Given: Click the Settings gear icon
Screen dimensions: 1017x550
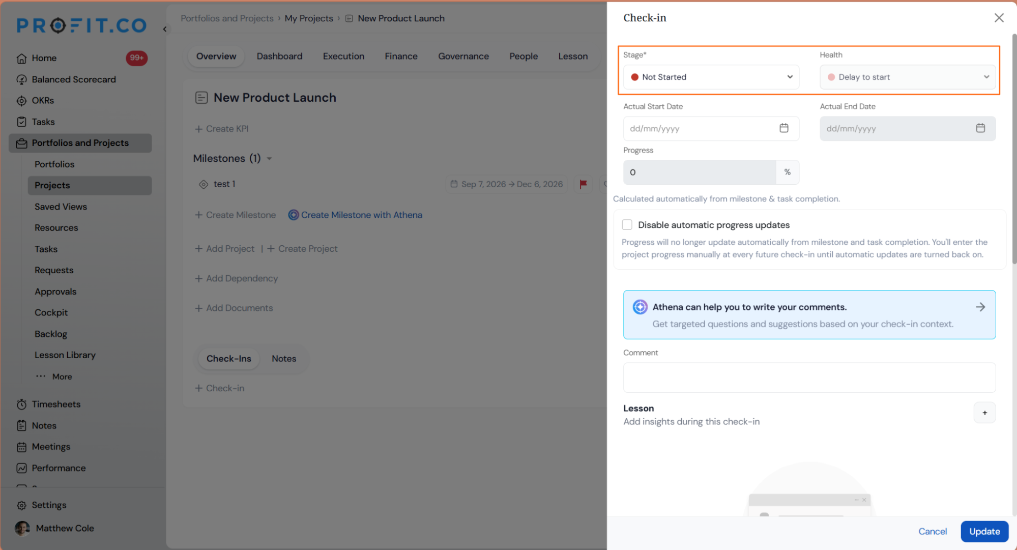Looking at the screenshot, I should point(21,505).
